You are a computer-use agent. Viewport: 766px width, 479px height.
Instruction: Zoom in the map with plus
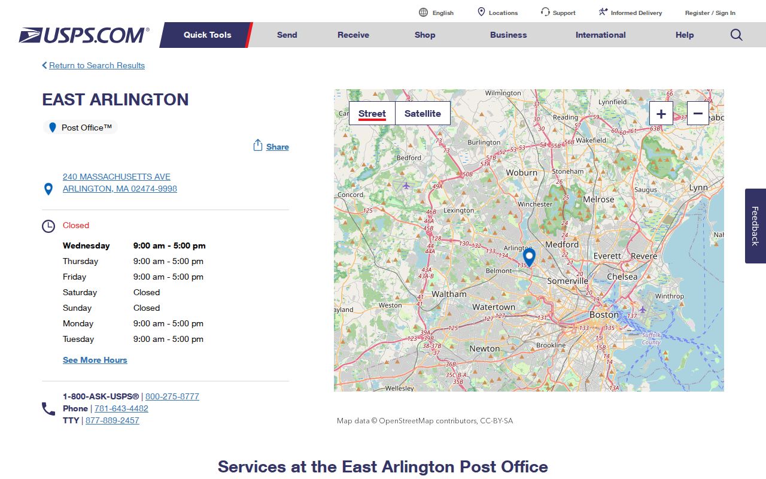pos(661,113)
